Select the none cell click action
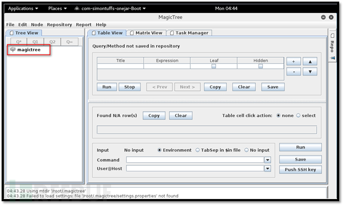344x206 pixels. (285, 116)
